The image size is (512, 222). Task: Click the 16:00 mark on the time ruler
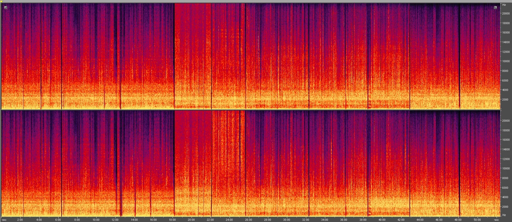point(153,220)
